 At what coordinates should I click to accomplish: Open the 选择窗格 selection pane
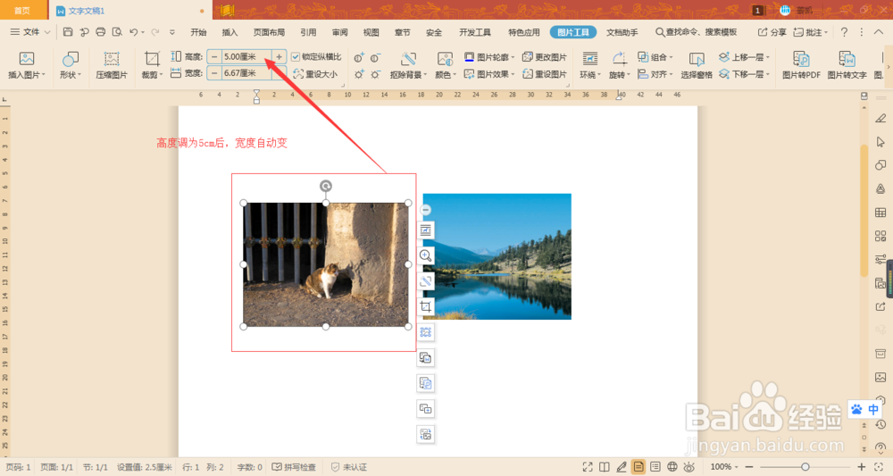pos(697,65)
